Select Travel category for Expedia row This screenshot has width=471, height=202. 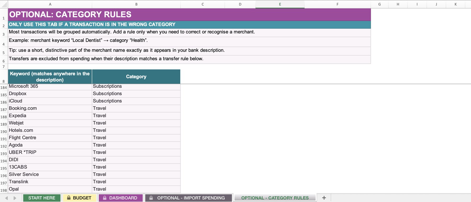tap(136, 116)
